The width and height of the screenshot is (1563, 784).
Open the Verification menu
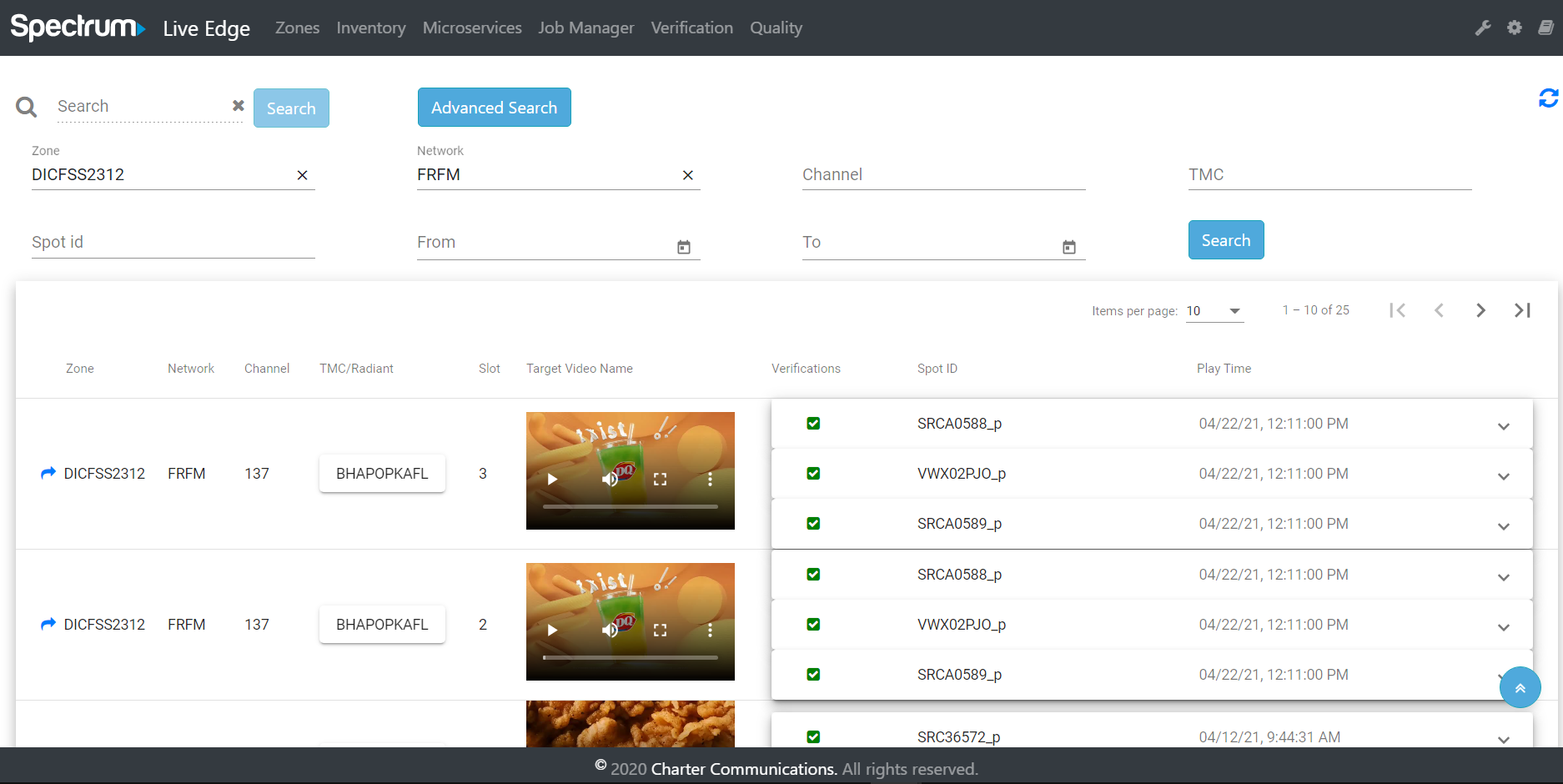(691, 28)
